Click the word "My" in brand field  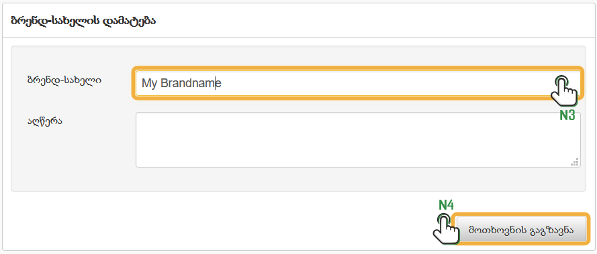(149, 83)
